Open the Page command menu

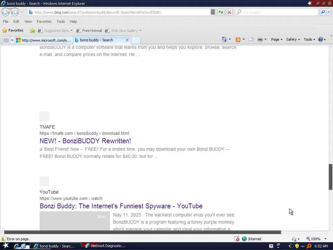(x=277, y=39)
